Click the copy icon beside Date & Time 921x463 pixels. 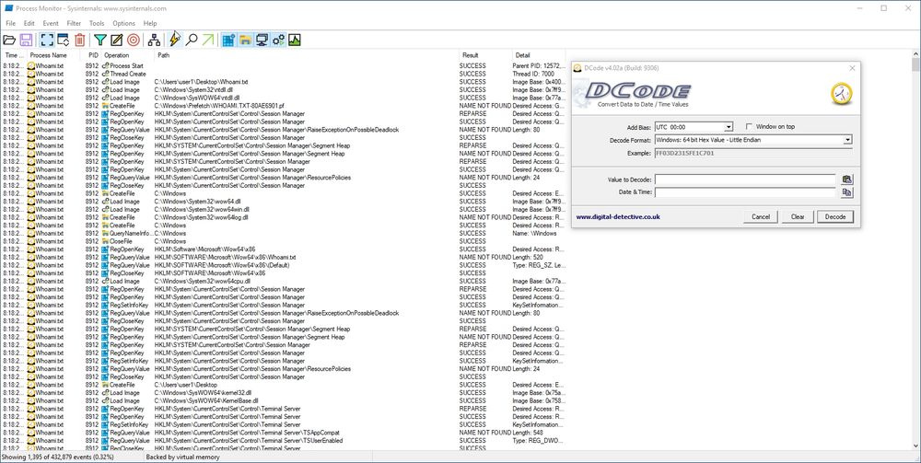click(x=846, y=191)
